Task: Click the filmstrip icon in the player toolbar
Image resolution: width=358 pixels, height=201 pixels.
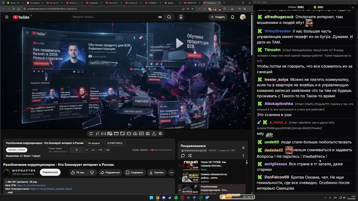Action: pos(129,134)
